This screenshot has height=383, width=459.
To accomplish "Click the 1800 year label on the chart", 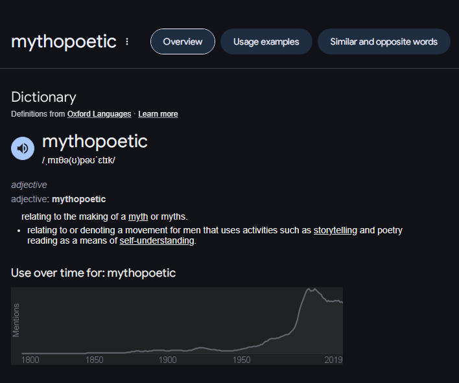I will tap(30, 359).
